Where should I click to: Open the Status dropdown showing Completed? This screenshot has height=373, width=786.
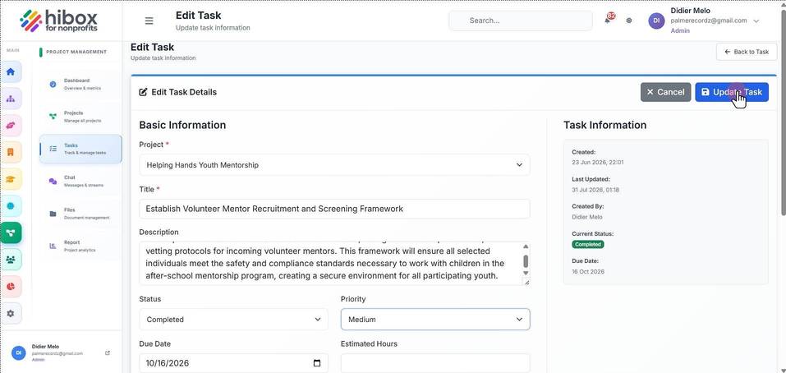tap(233, 320)
